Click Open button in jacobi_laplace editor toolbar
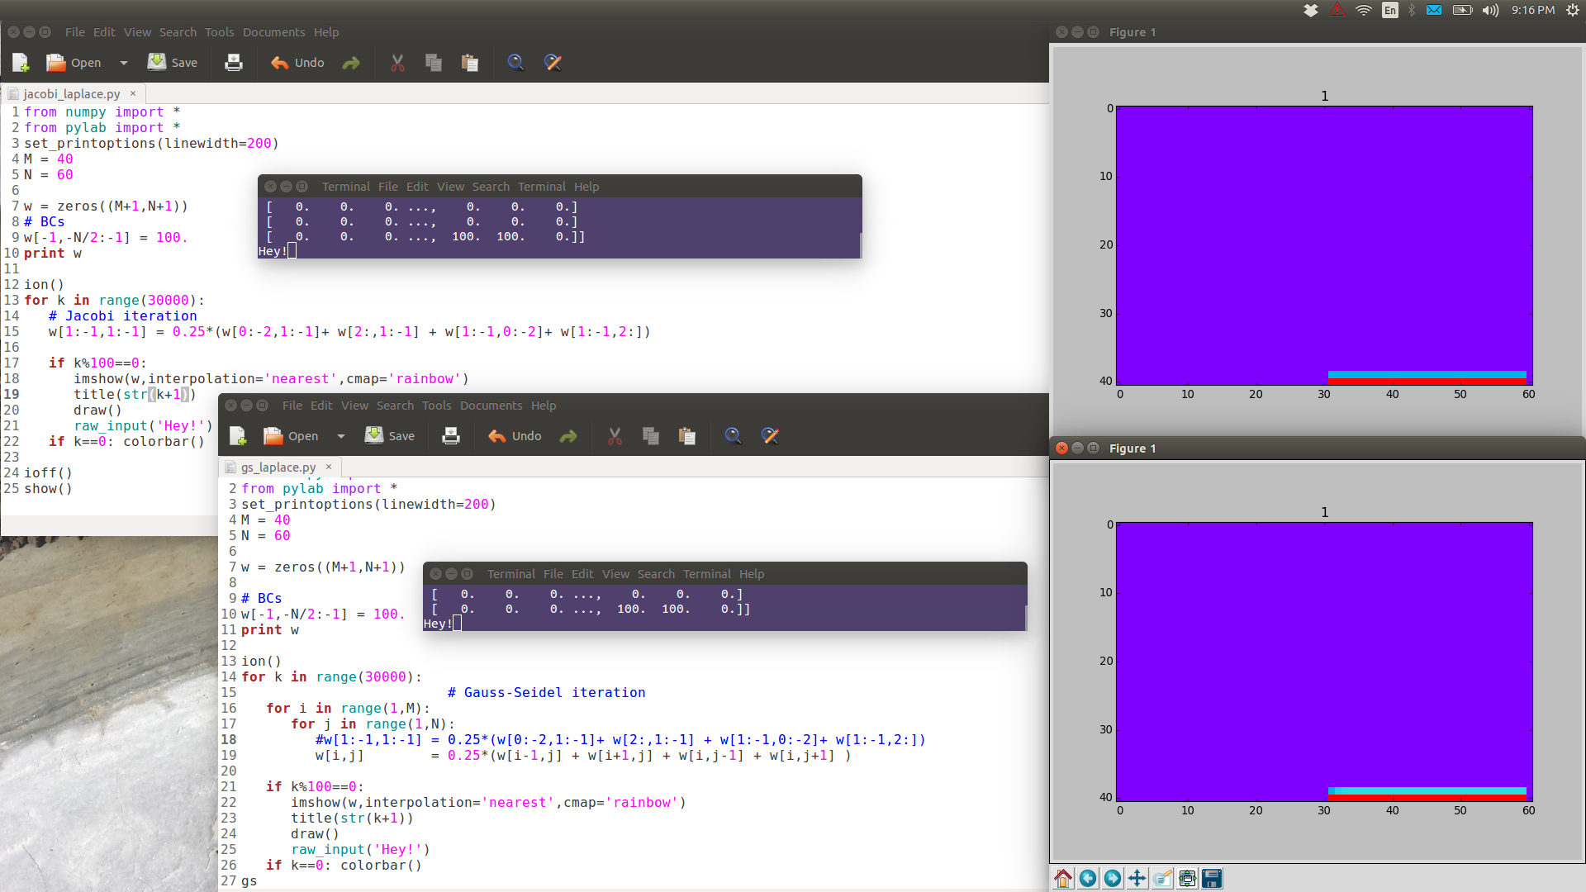Screen dimensions: 1586x892 click(x=74, y=63)
